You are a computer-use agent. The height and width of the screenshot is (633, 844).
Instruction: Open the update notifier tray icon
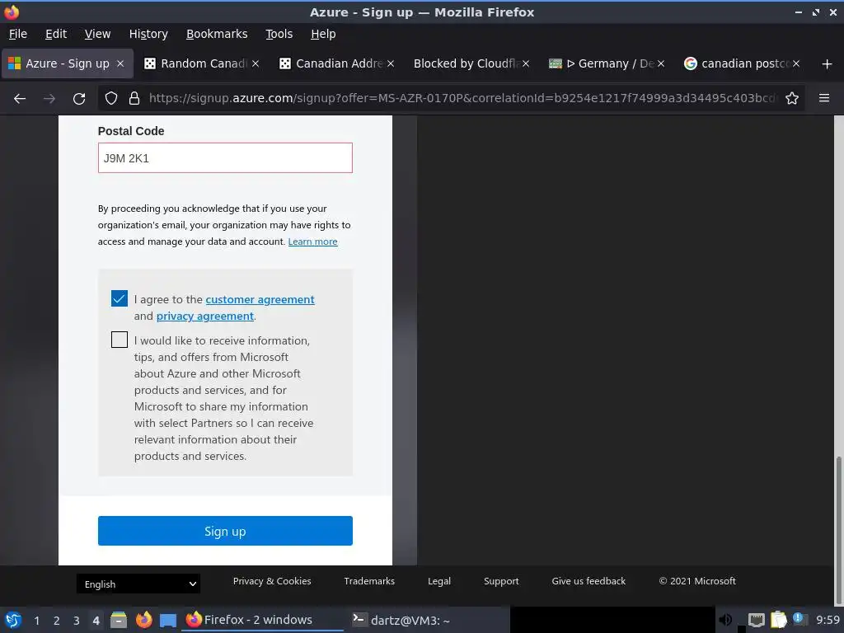coord(799,619)
